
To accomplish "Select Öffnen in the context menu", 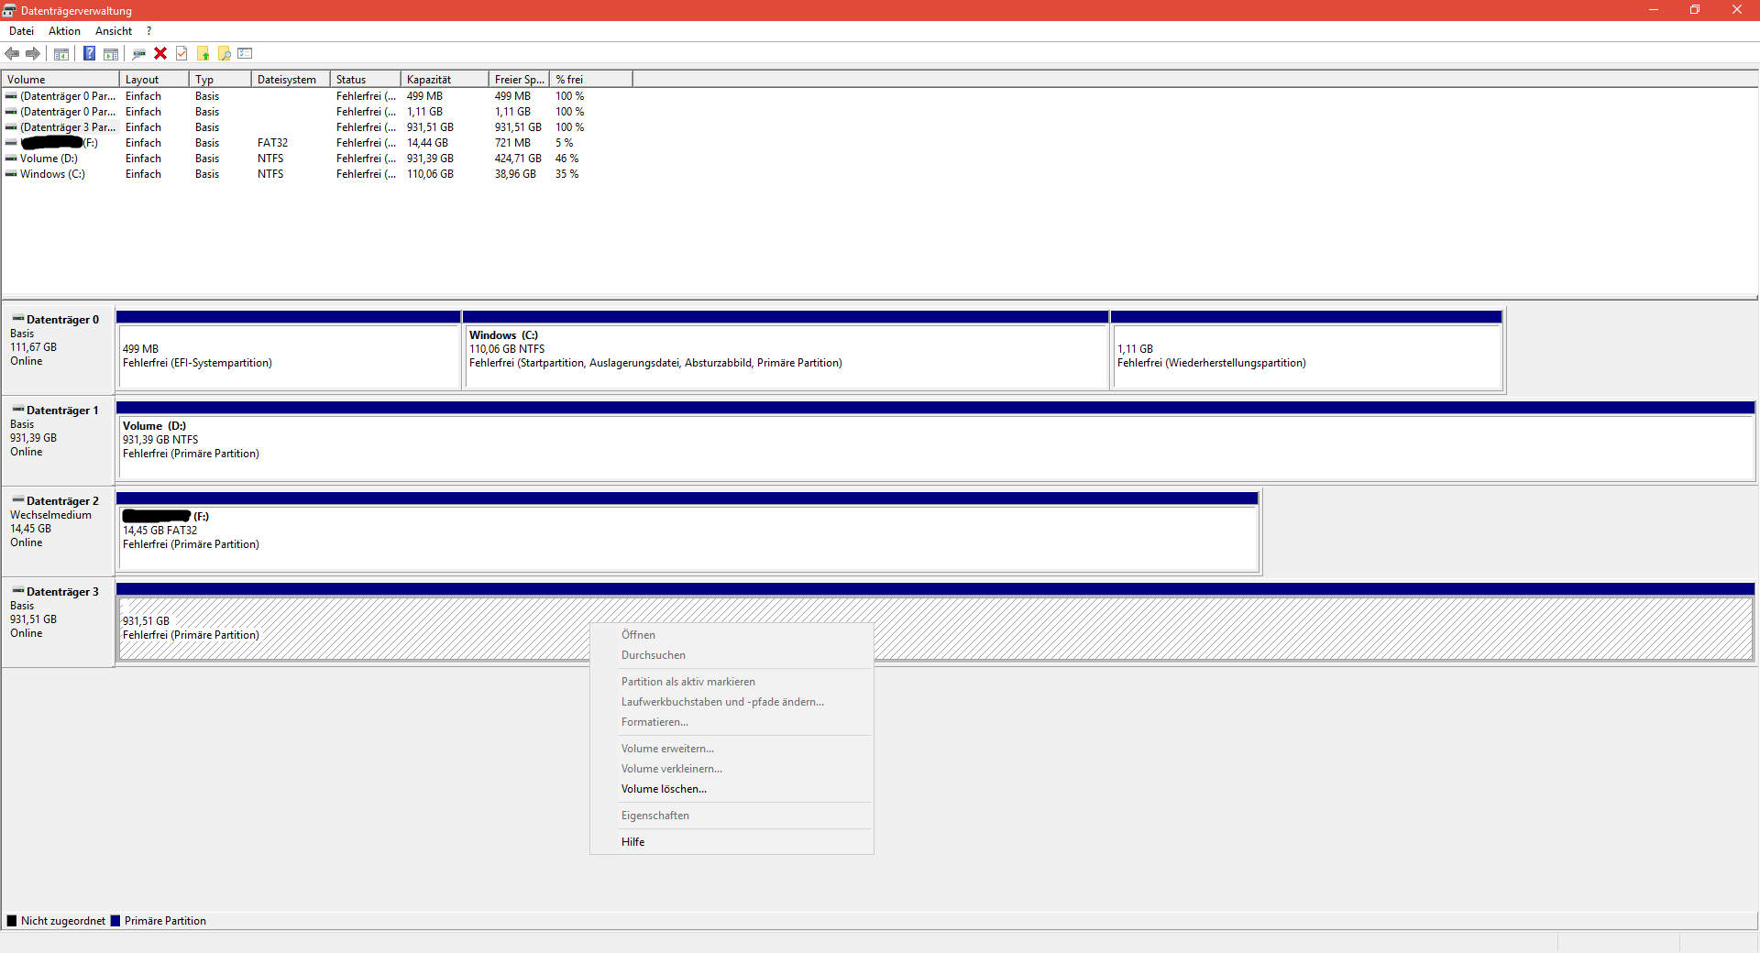I will (x=731, y=635).
